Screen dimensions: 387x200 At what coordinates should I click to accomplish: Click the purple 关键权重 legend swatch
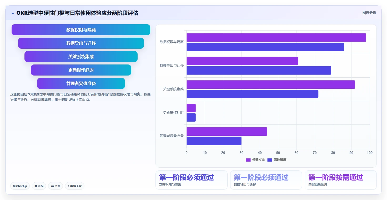248,160
